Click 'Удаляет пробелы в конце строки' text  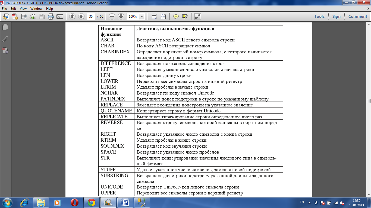[x=172, y=140]
